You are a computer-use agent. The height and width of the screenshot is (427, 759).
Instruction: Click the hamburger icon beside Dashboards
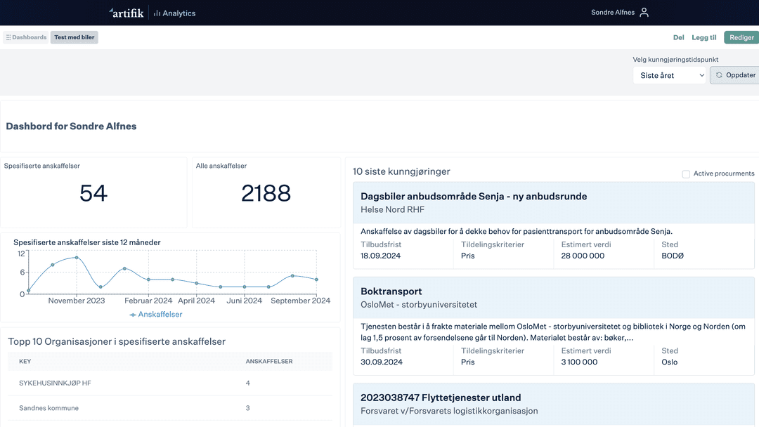click(8, 37)
